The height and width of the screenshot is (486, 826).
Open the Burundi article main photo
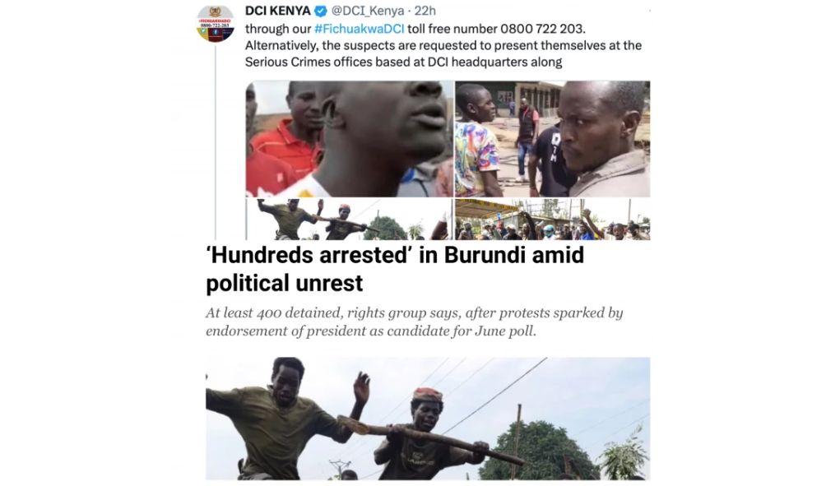[x=428, y=419]
